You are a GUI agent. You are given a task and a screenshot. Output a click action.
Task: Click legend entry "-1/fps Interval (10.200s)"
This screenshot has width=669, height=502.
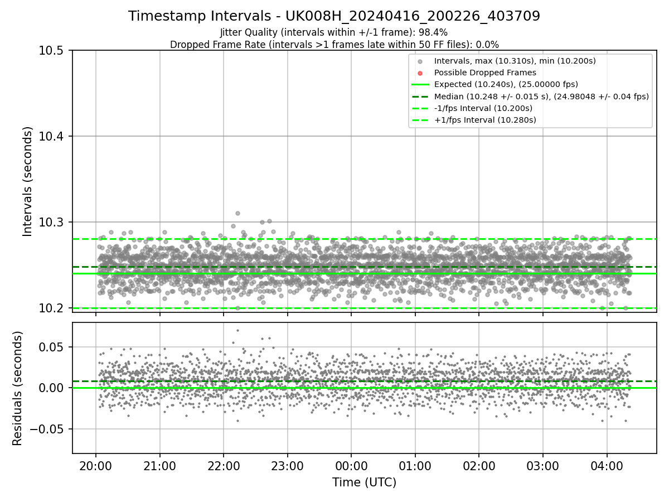483,108
